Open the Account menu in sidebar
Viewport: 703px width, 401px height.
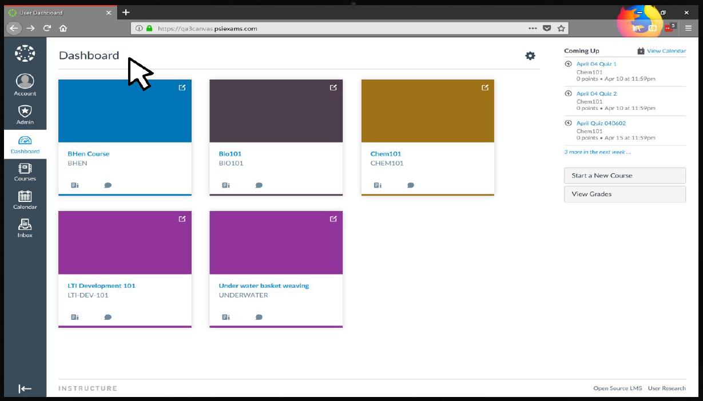click(x=25, y=85)
